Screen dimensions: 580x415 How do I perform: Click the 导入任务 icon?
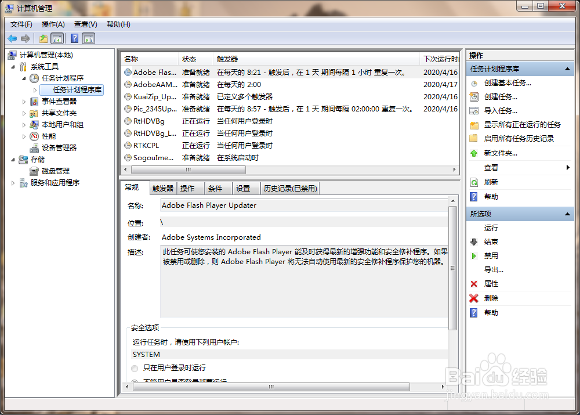pos(474,111)
